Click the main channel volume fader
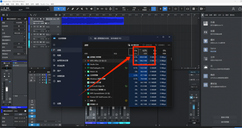 pos(194,107)
